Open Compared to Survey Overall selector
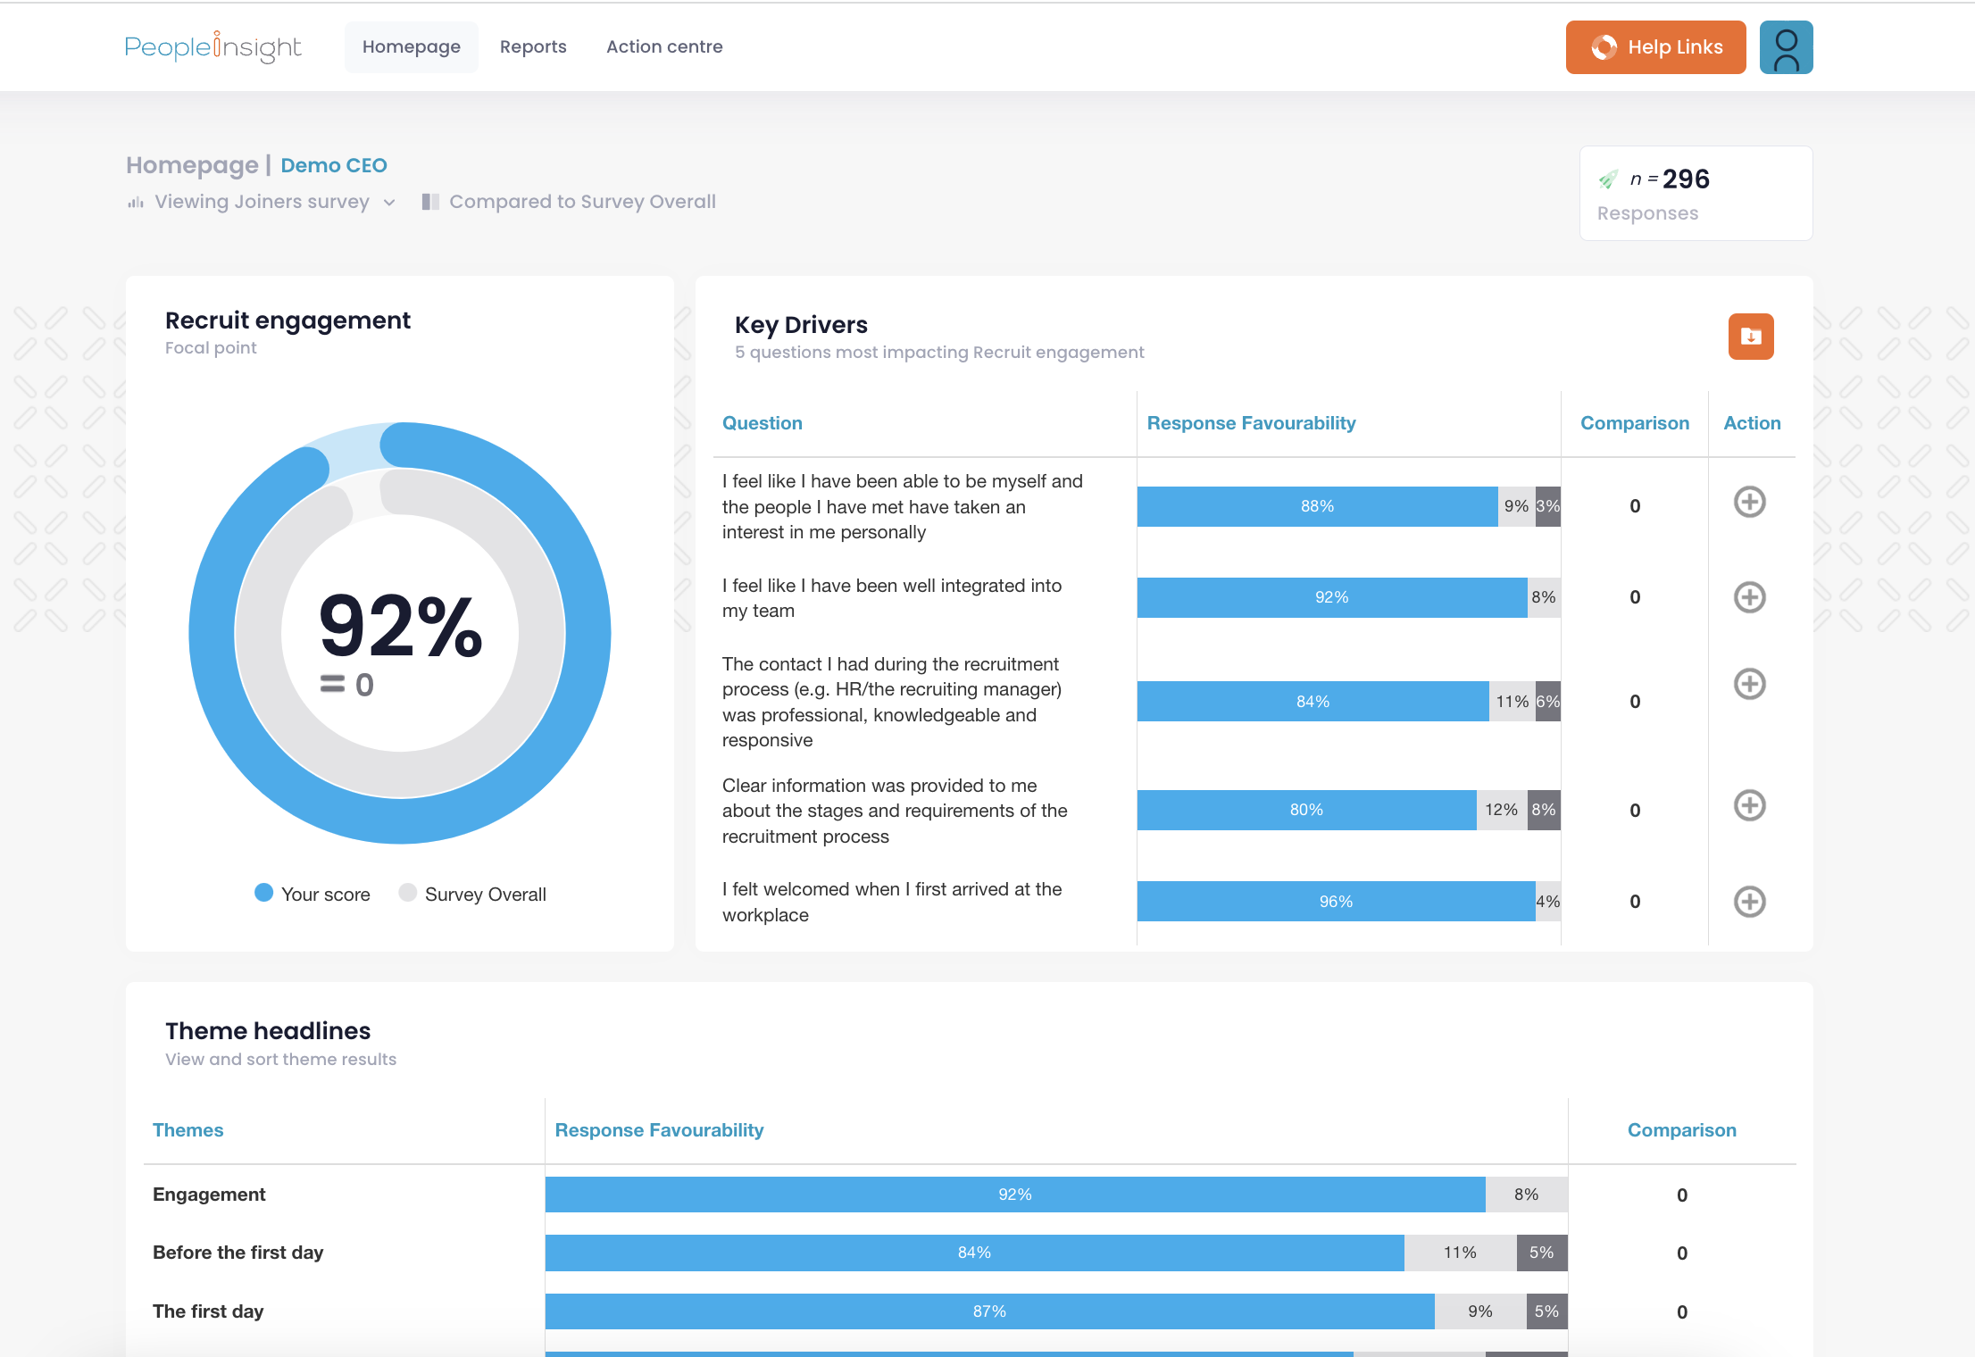The image size is (1975, 1357). pos(570,202)
